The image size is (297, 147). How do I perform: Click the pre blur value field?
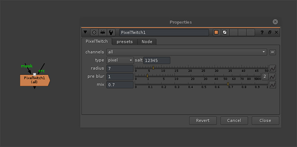point(120,77)
